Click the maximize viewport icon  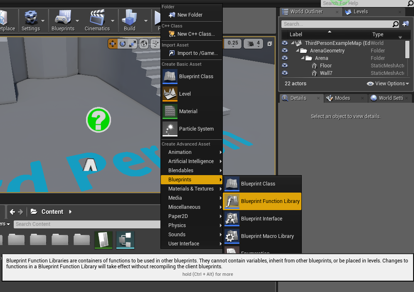point(270,44)
